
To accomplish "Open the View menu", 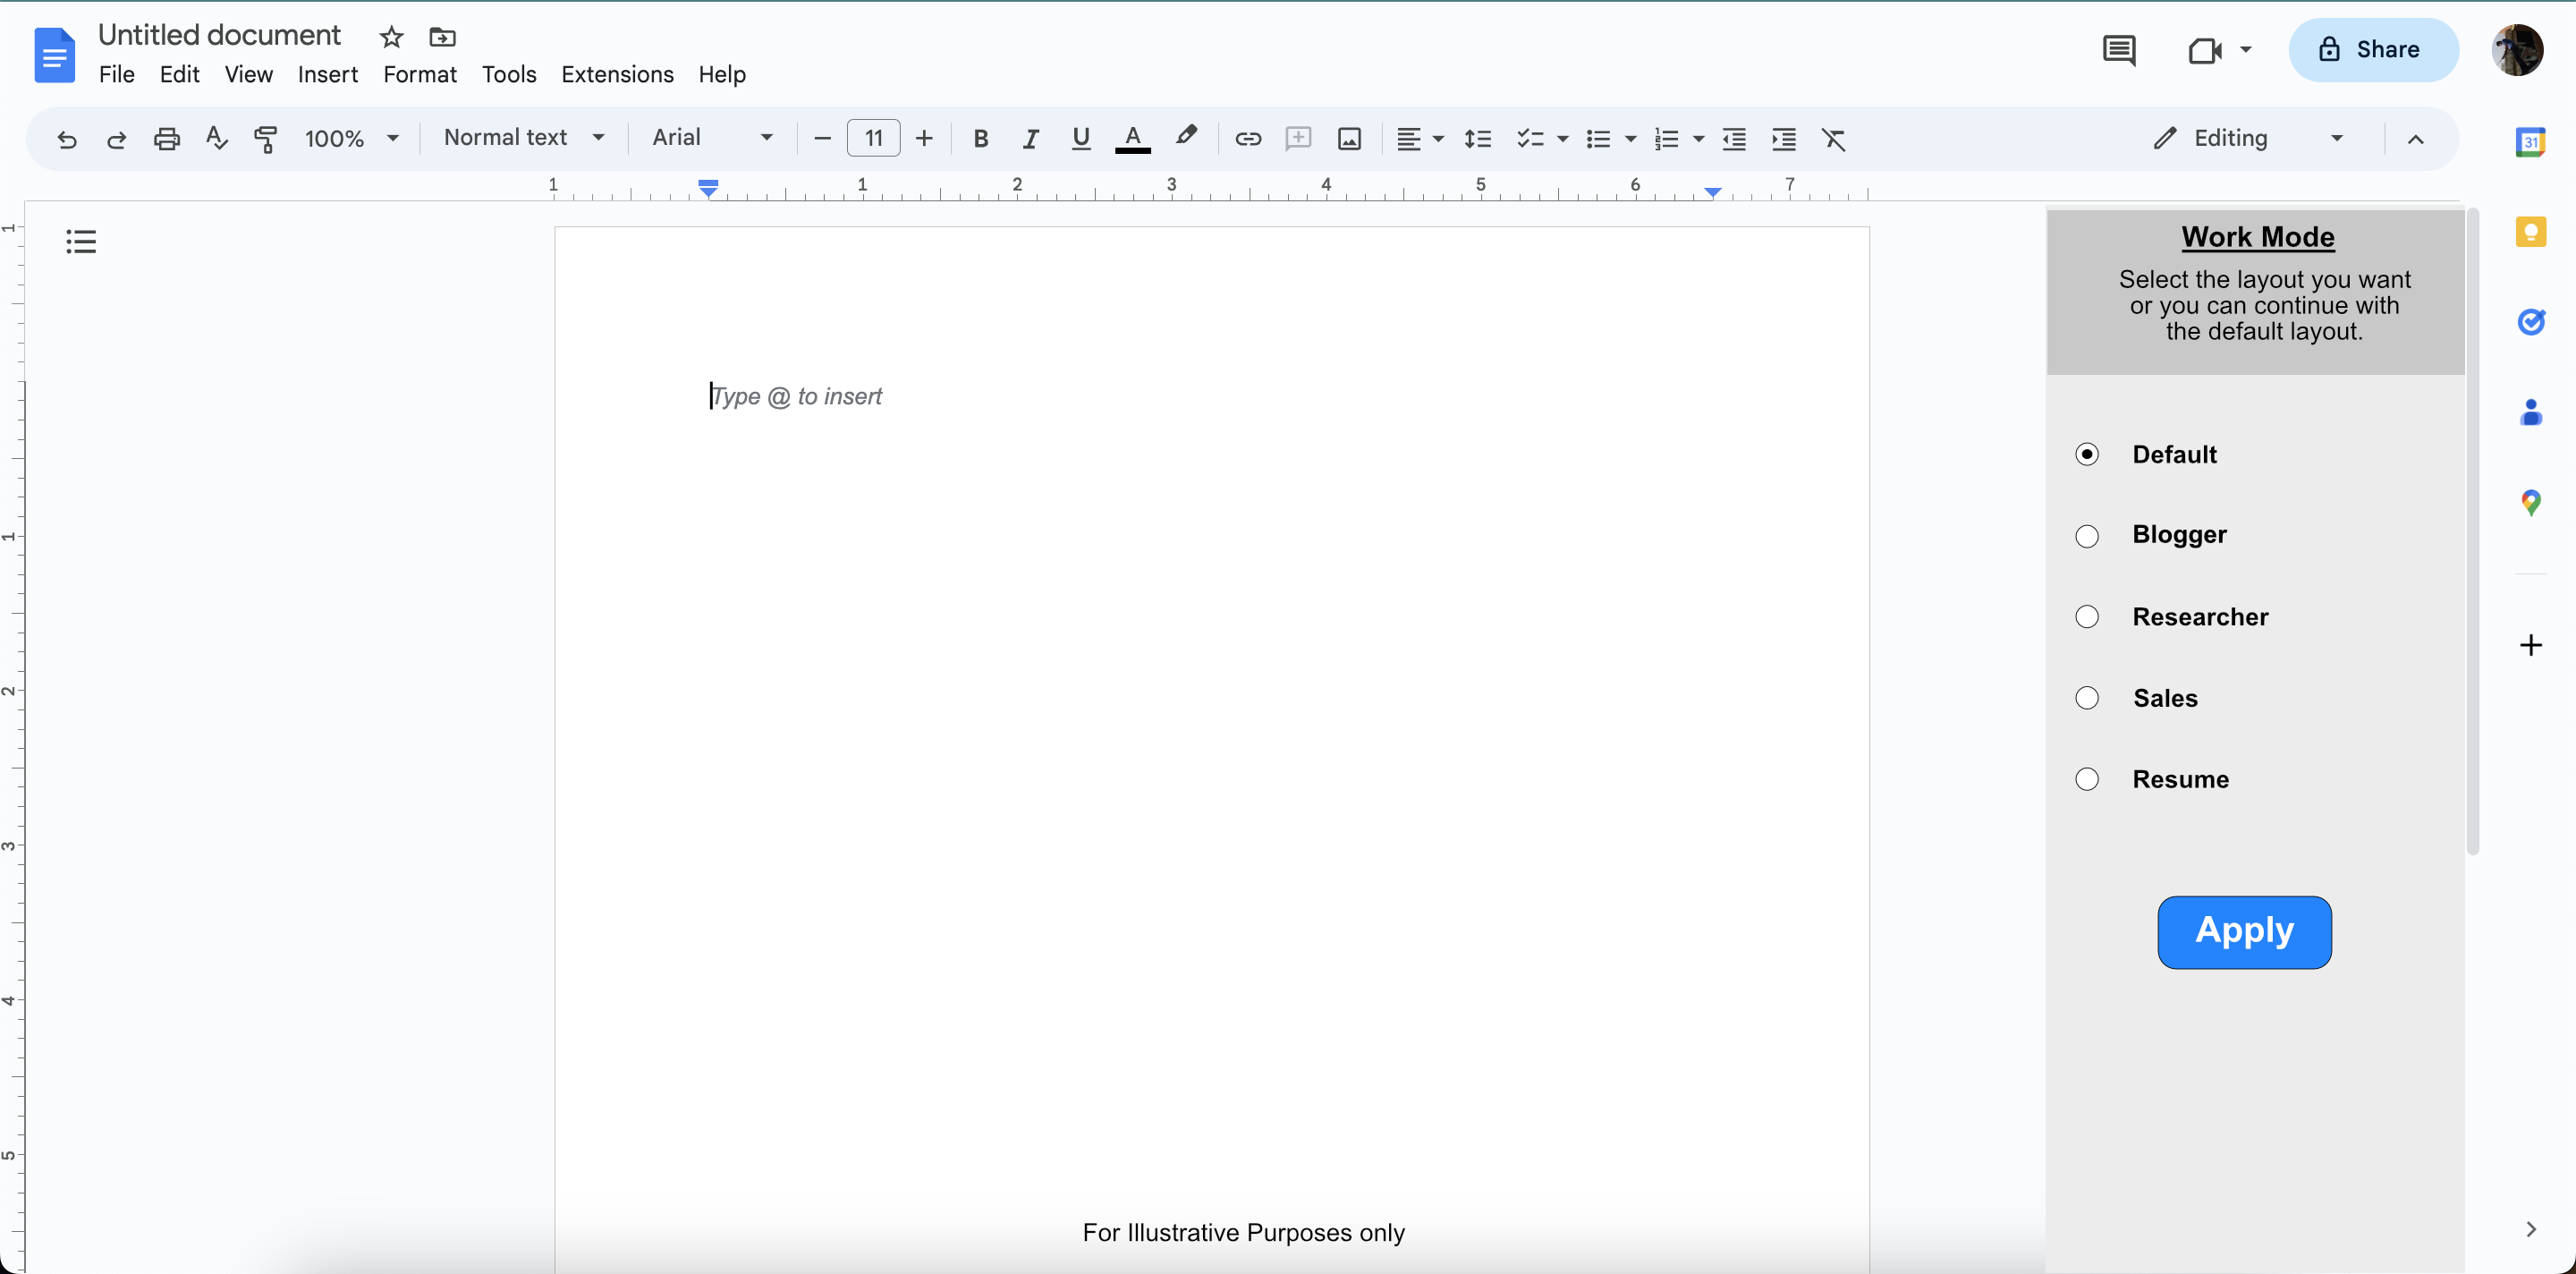I will pos(248,75).
